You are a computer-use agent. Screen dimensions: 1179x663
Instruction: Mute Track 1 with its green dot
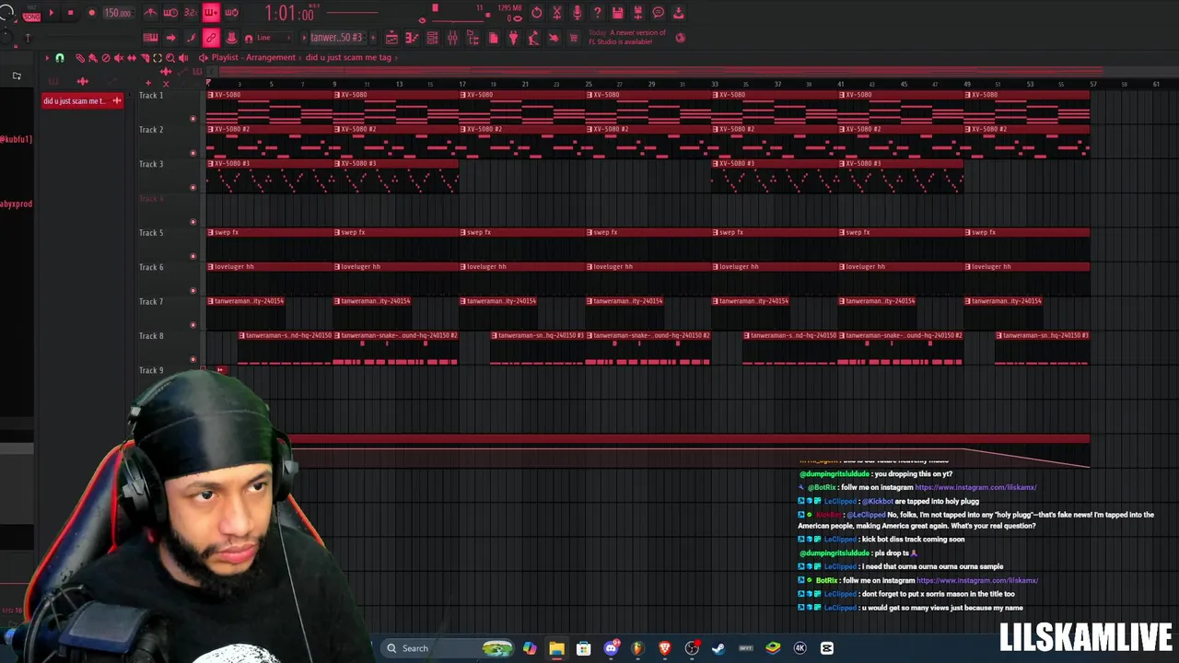point(193,119)
